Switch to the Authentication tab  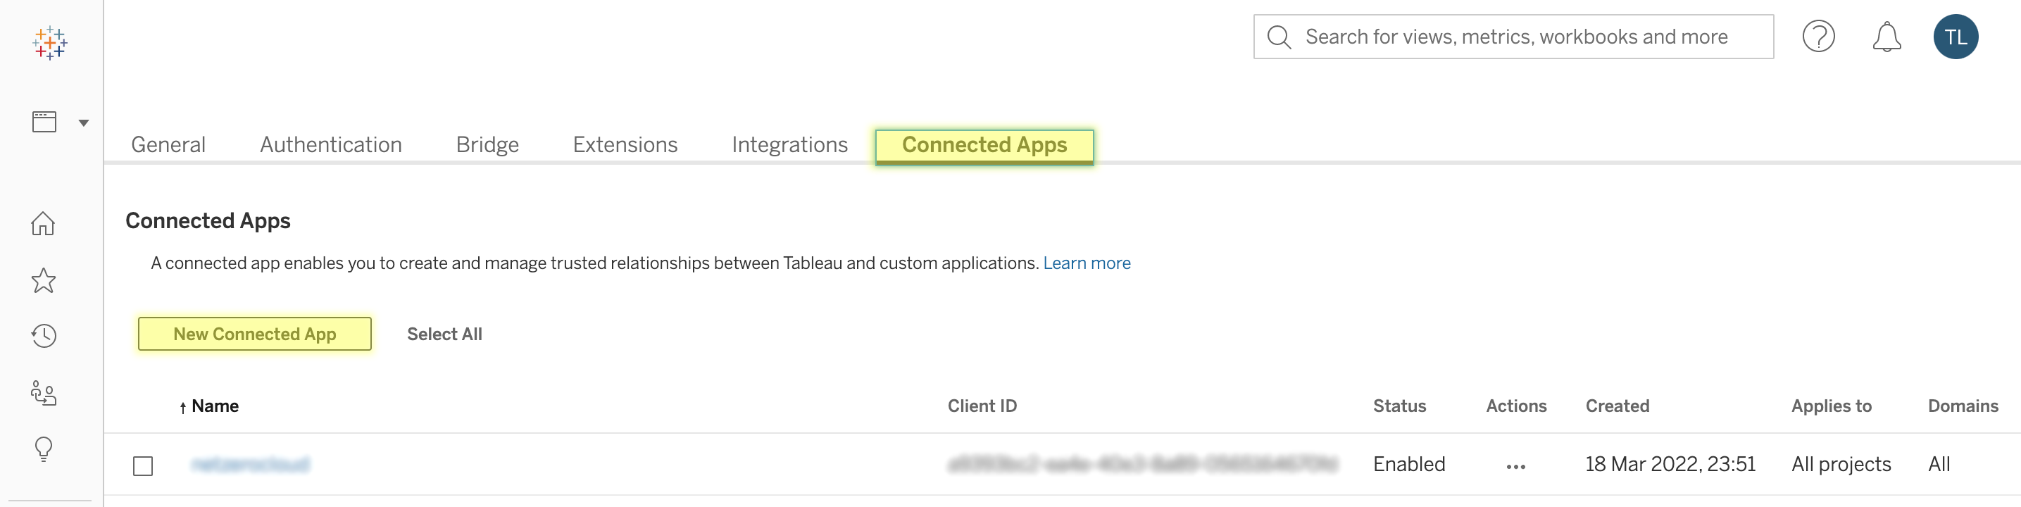330,144
